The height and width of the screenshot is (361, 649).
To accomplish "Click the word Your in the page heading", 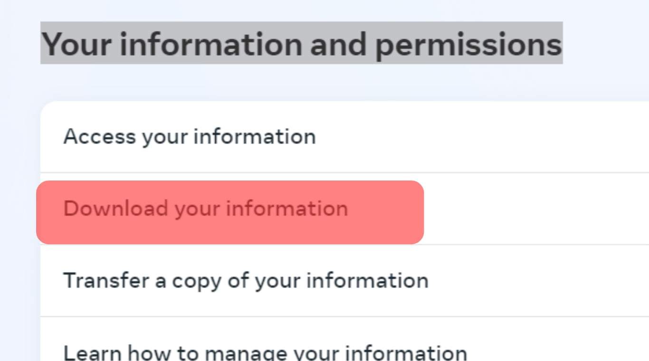I will click(x=76, y=44).
